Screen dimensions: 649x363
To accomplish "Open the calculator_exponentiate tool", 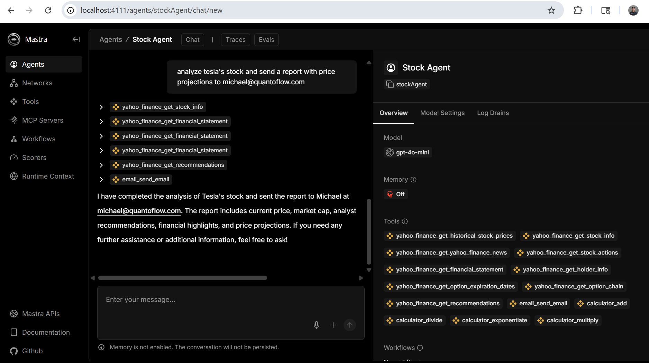I will [490, 320].
